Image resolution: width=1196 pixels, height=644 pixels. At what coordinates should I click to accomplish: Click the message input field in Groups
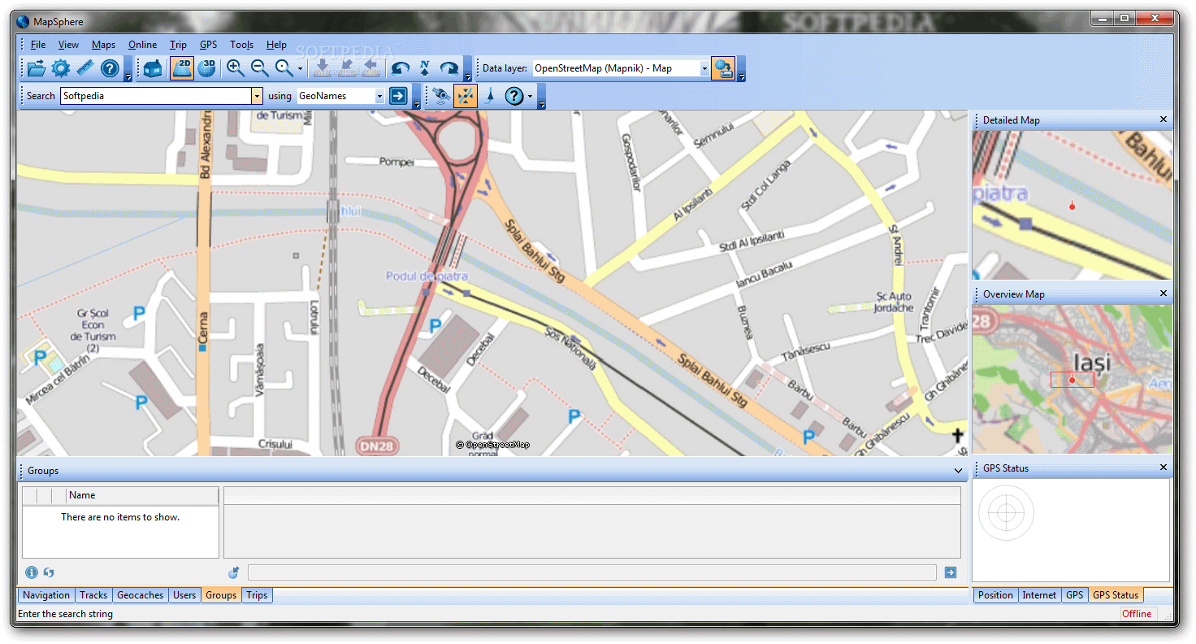[x=592, y=572]
